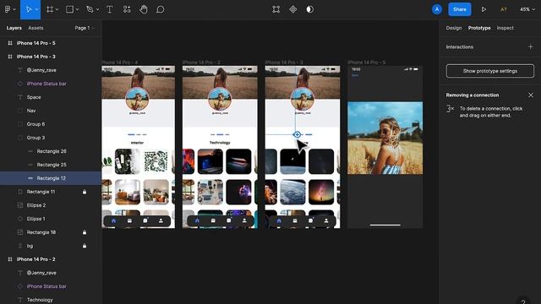Toggle the half-circle mask icon
This screenshot has width=541, height=304.
click(x=310, y=9)
